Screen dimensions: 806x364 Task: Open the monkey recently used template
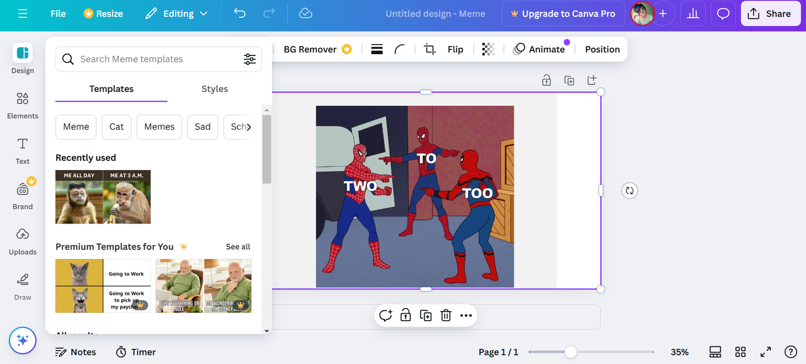click(x=103, y=197)
